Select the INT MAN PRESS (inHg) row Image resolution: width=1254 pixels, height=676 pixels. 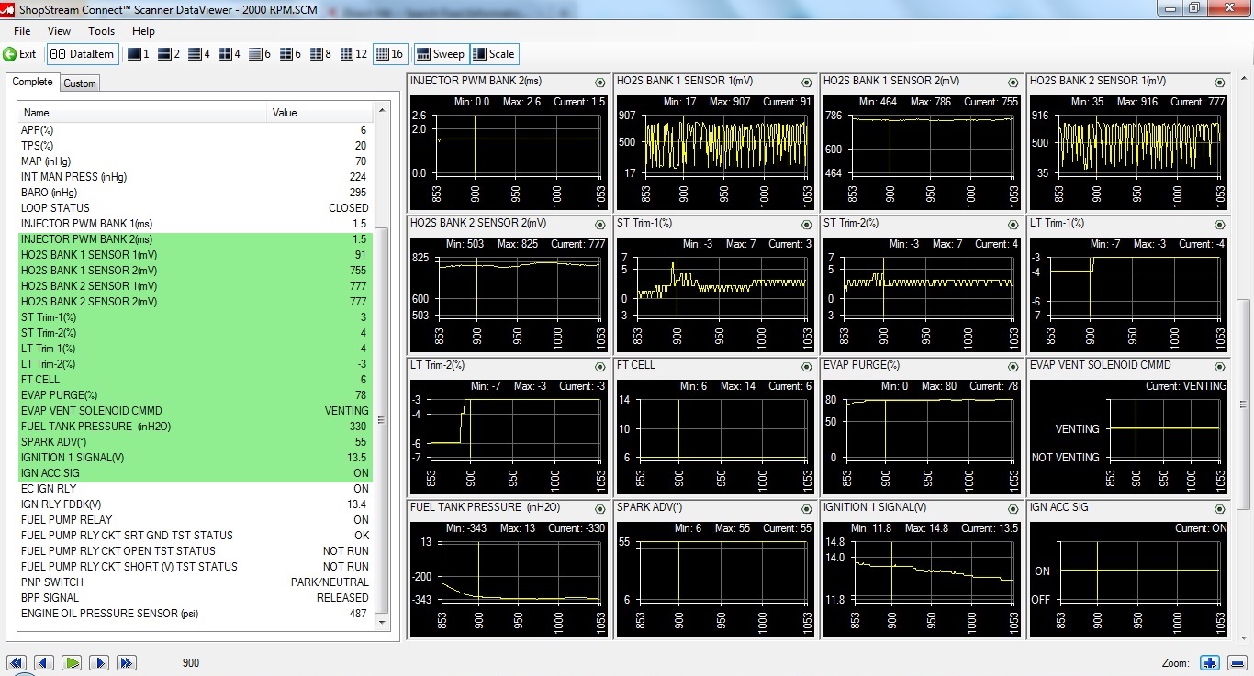tap(195, 177)
